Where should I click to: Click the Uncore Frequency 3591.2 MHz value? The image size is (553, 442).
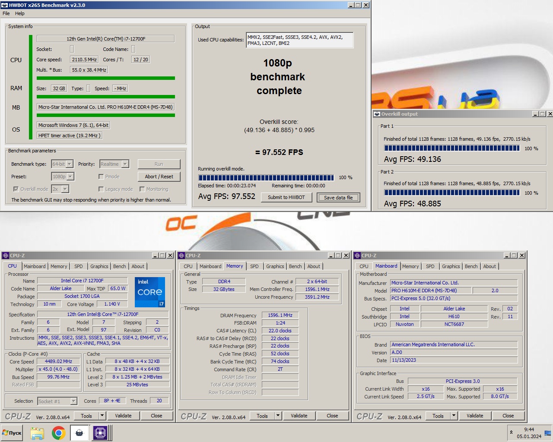[x=317, y=297]
